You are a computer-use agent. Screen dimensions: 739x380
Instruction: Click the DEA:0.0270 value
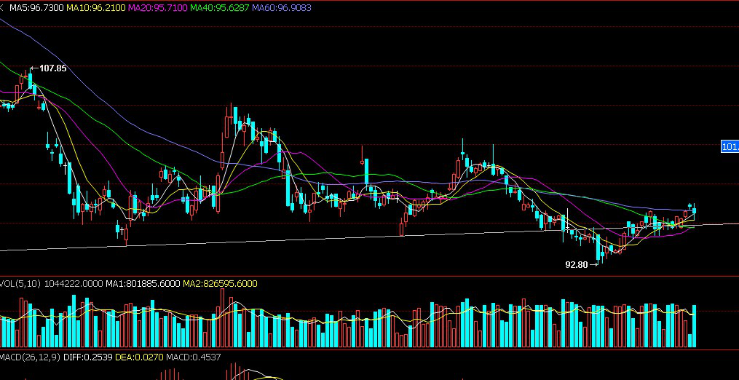point(139,357)
